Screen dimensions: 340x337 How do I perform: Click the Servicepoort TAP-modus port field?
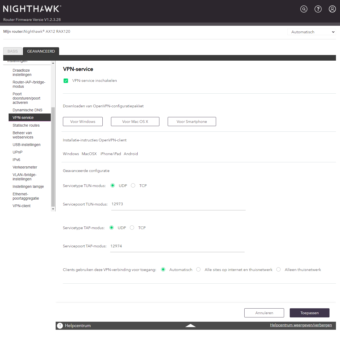click(x=177, y=246)
